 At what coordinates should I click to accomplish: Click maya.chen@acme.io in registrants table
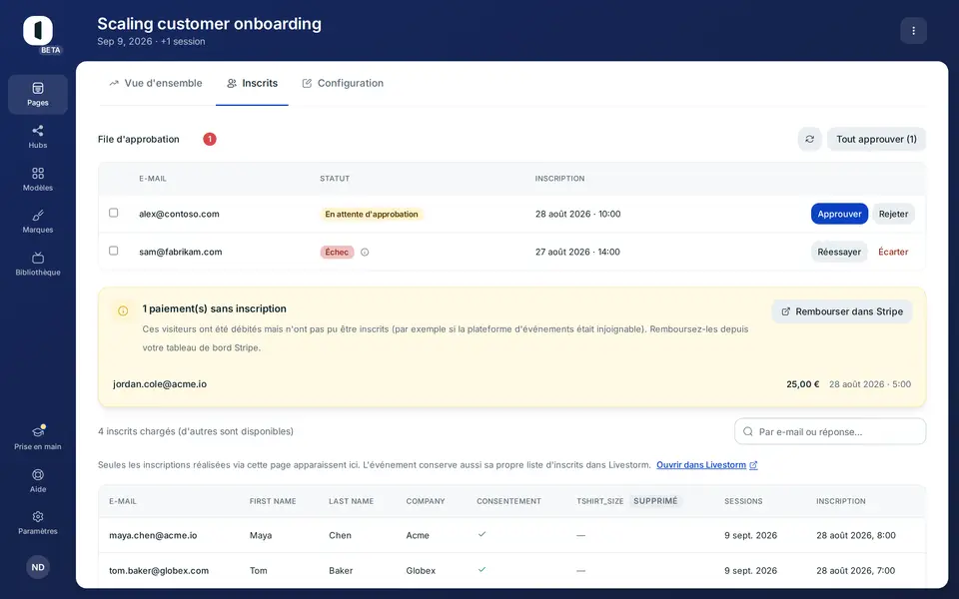click(153, 535)
